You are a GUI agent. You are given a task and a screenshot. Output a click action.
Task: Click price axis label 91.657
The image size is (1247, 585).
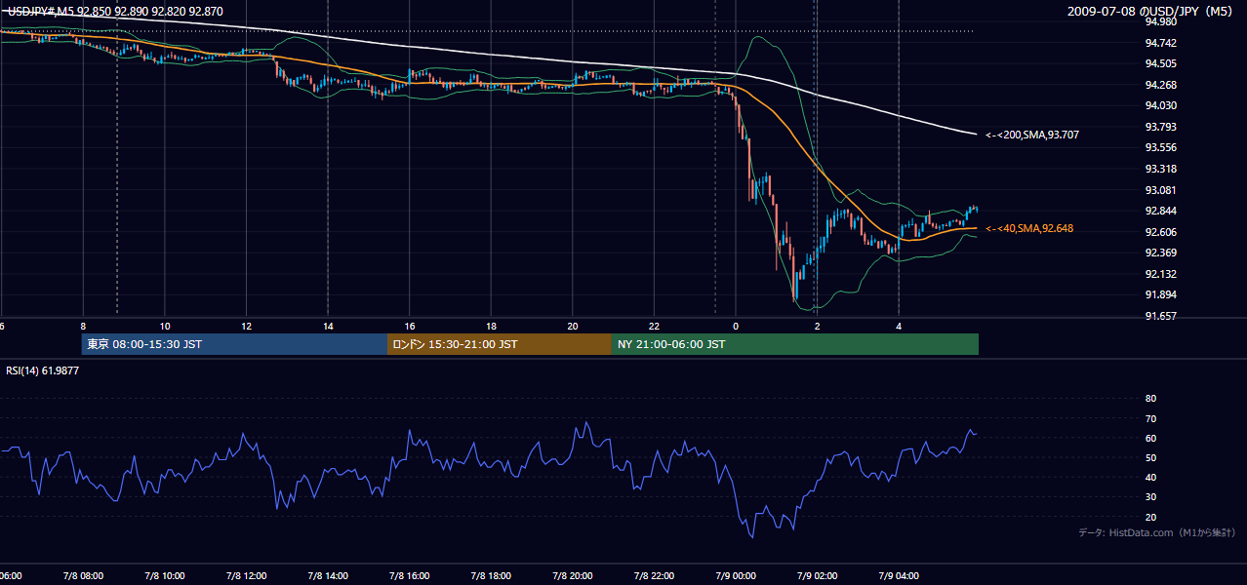(1160, 316)
